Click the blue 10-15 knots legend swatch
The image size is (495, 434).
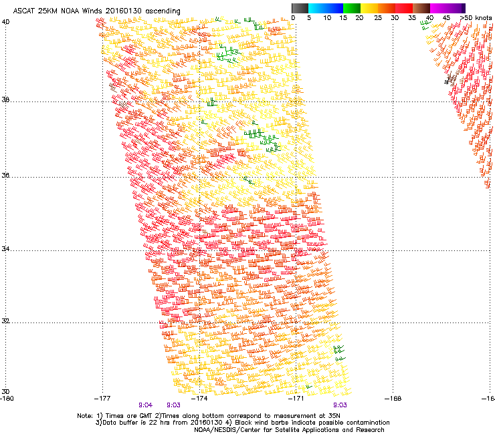coord(334,8)
